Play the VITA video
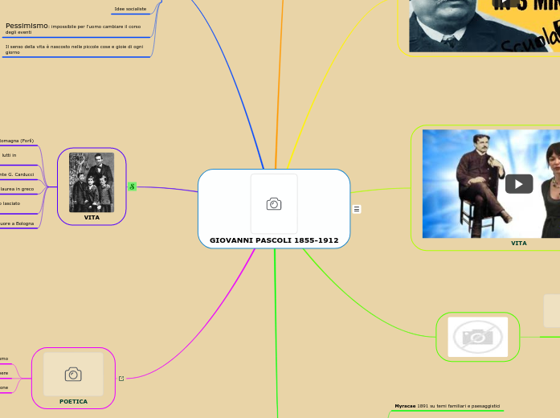The image size is (560, 418). pyautogui.click(x=519, y=184)
